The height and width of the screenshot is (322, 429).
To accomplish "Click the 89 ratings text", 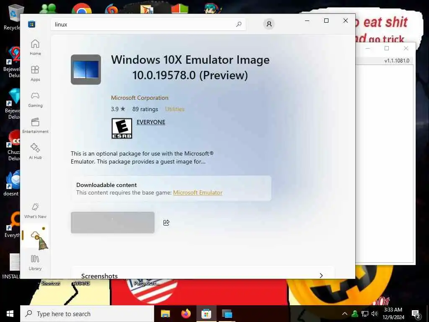I will (145, 109).
